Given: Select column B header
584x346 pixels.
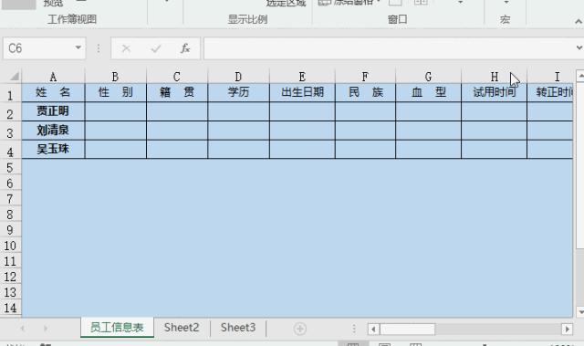Looking at the screenshot, I should click(116, 77).
